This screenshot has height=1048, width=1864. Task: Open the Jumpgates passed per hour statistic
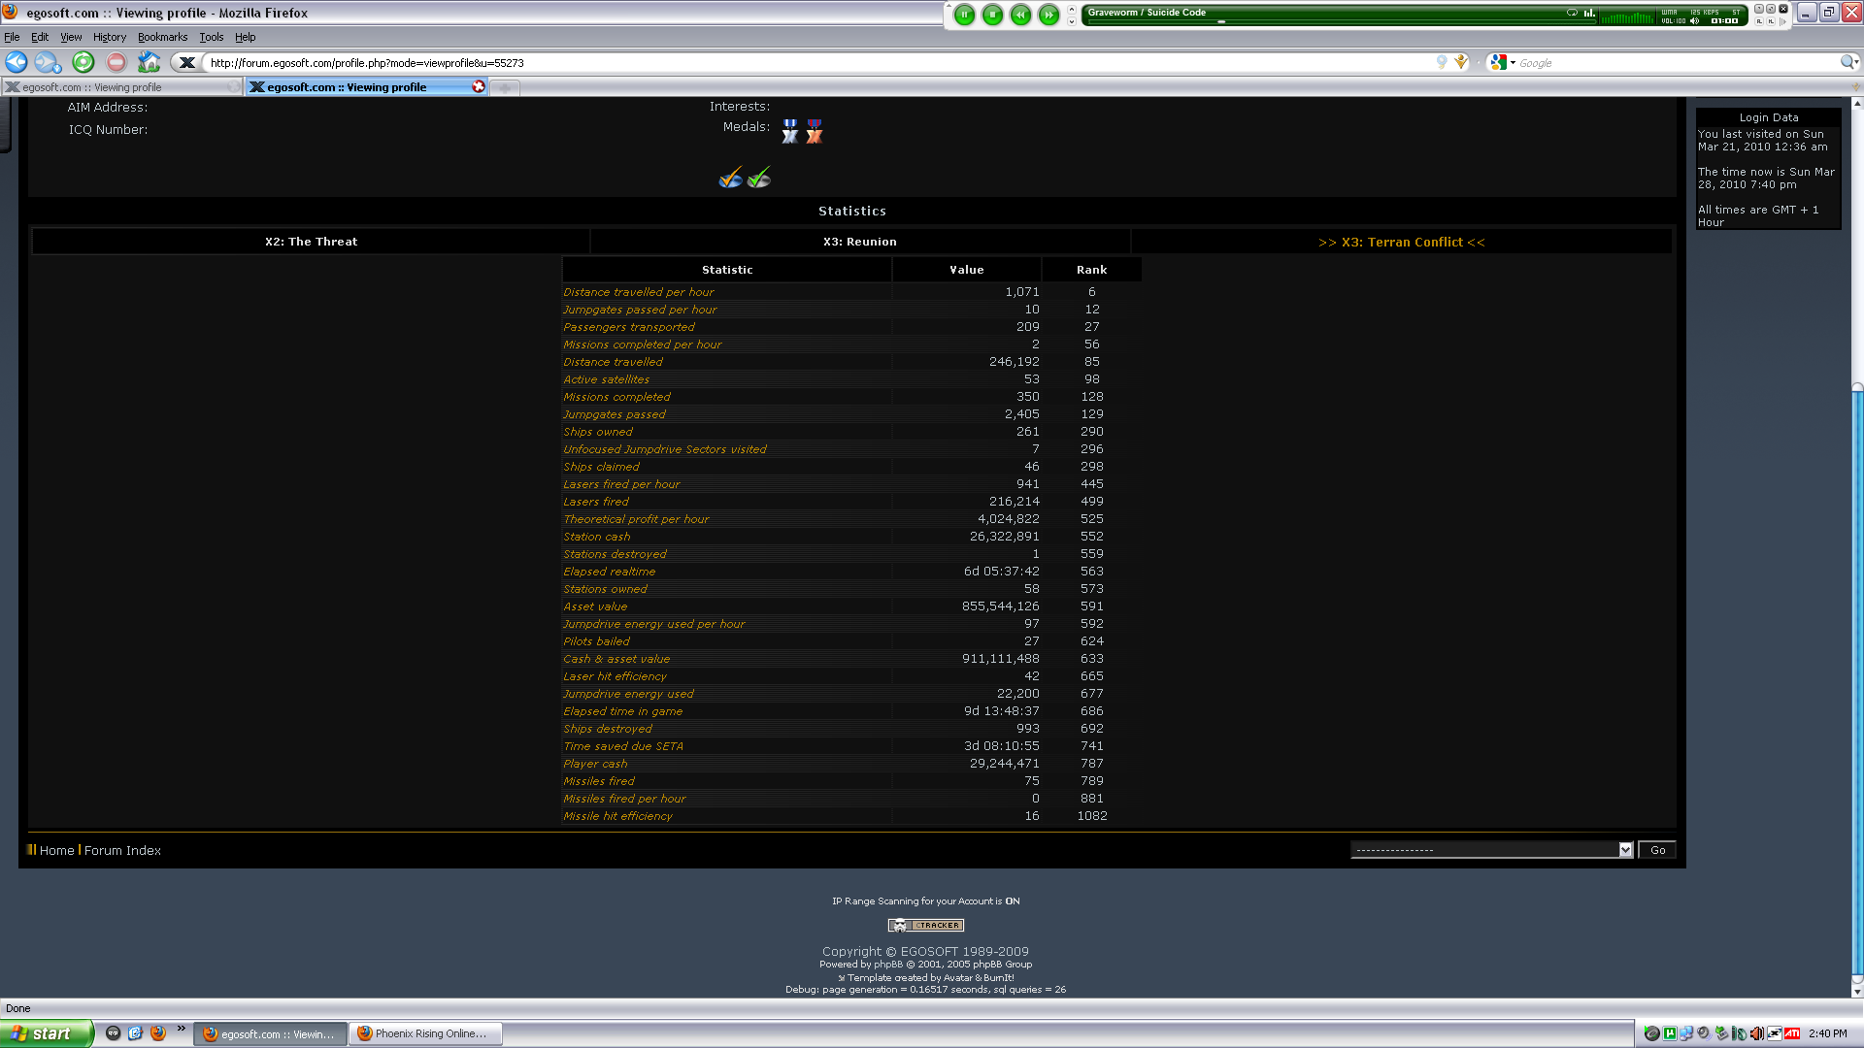click(x=640, y=310)
